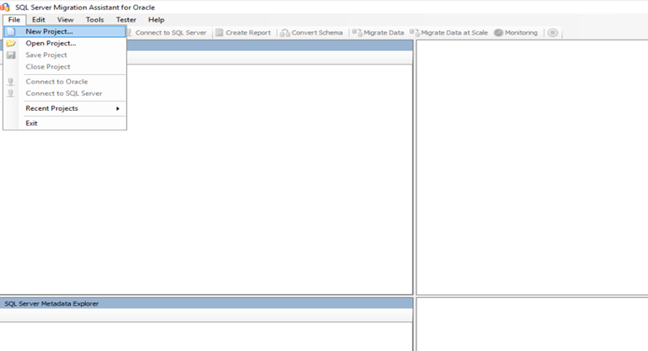Open the Tools menu

tap(94, 20)
